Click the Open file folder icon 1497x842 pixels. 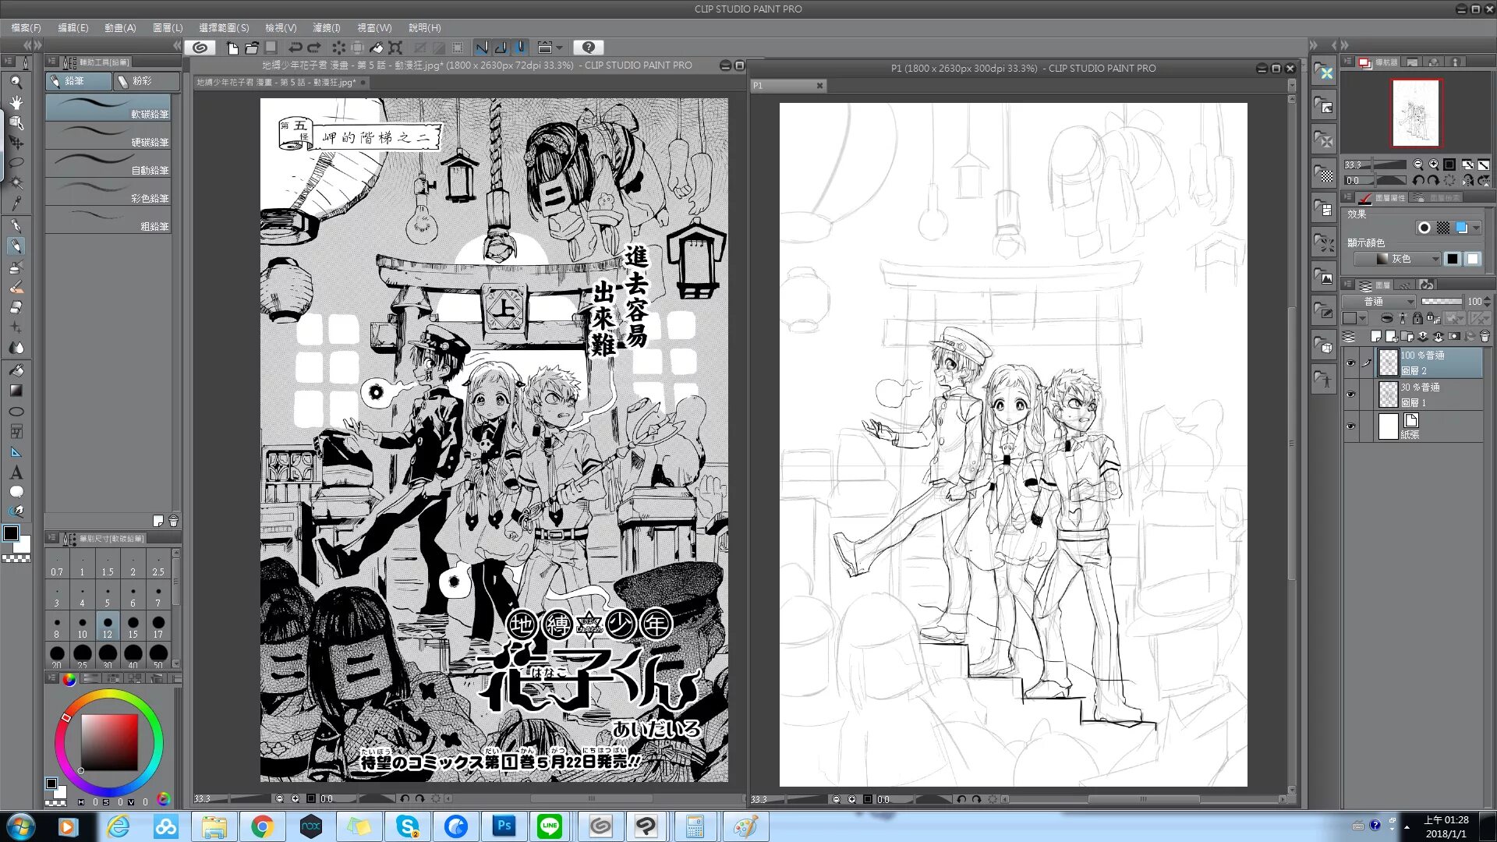252,48
